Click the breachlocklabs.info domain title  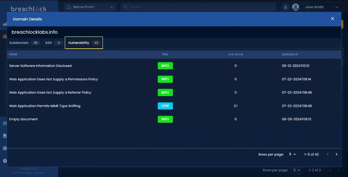click(34, 32)
